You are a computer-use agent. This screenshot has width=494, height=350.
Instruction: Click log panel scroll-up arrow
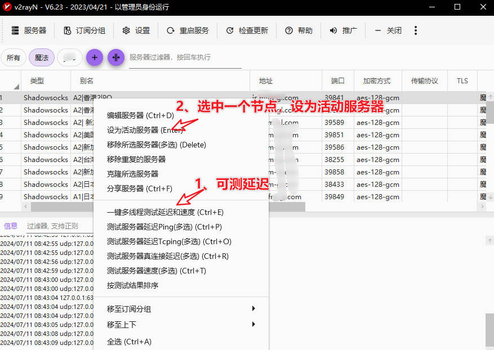[x=490, y=240]
